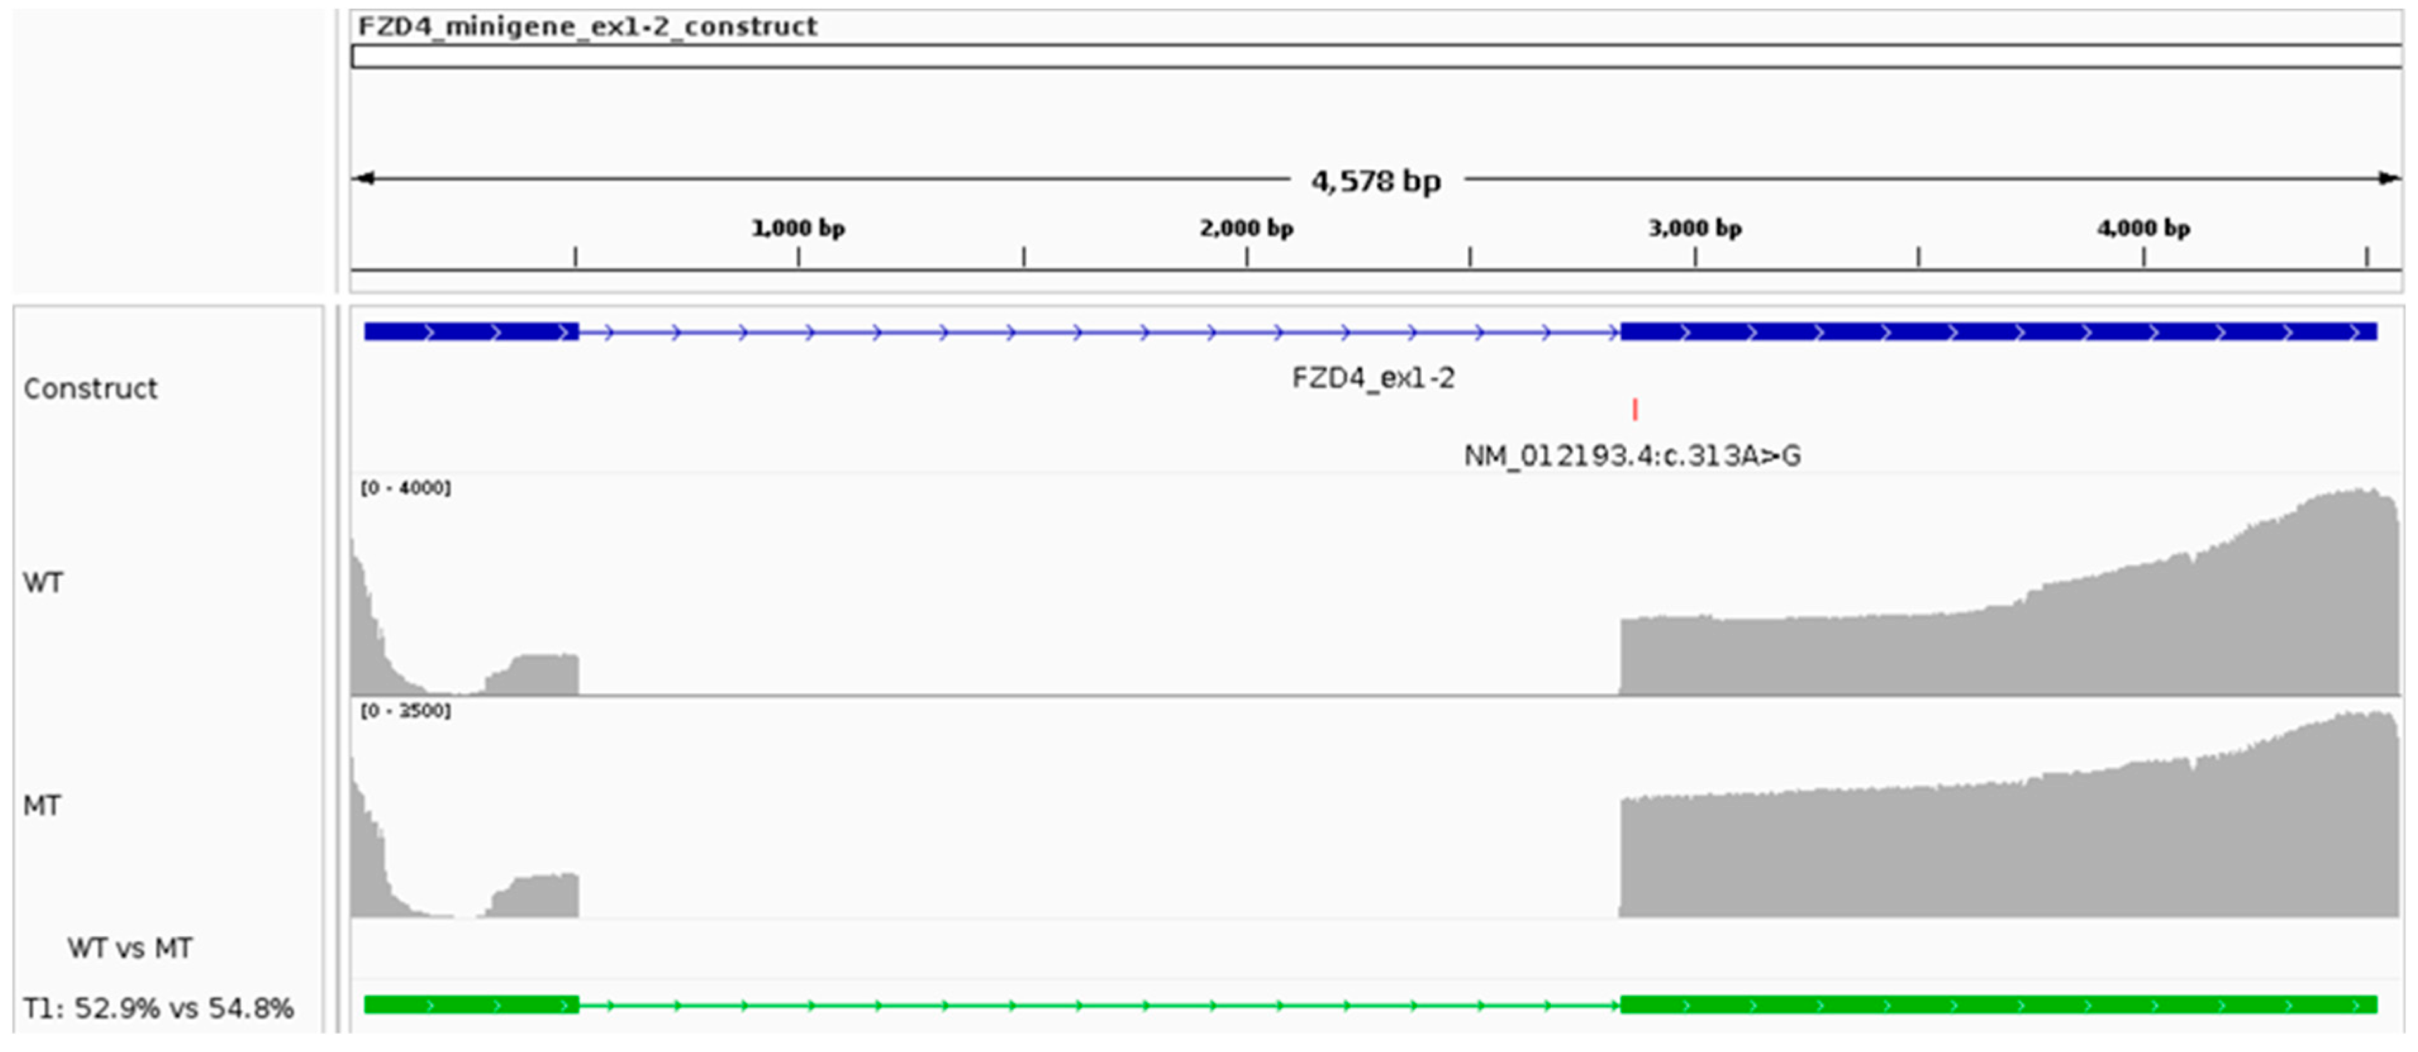The image size is (2418, 1052).
Task: Click the 4,578 bp span label
Action: [x=1375, y=180]
